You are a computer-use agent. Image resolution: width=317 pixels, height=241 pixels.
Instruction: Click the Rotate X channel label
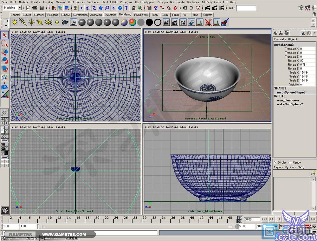pos(293,61)
